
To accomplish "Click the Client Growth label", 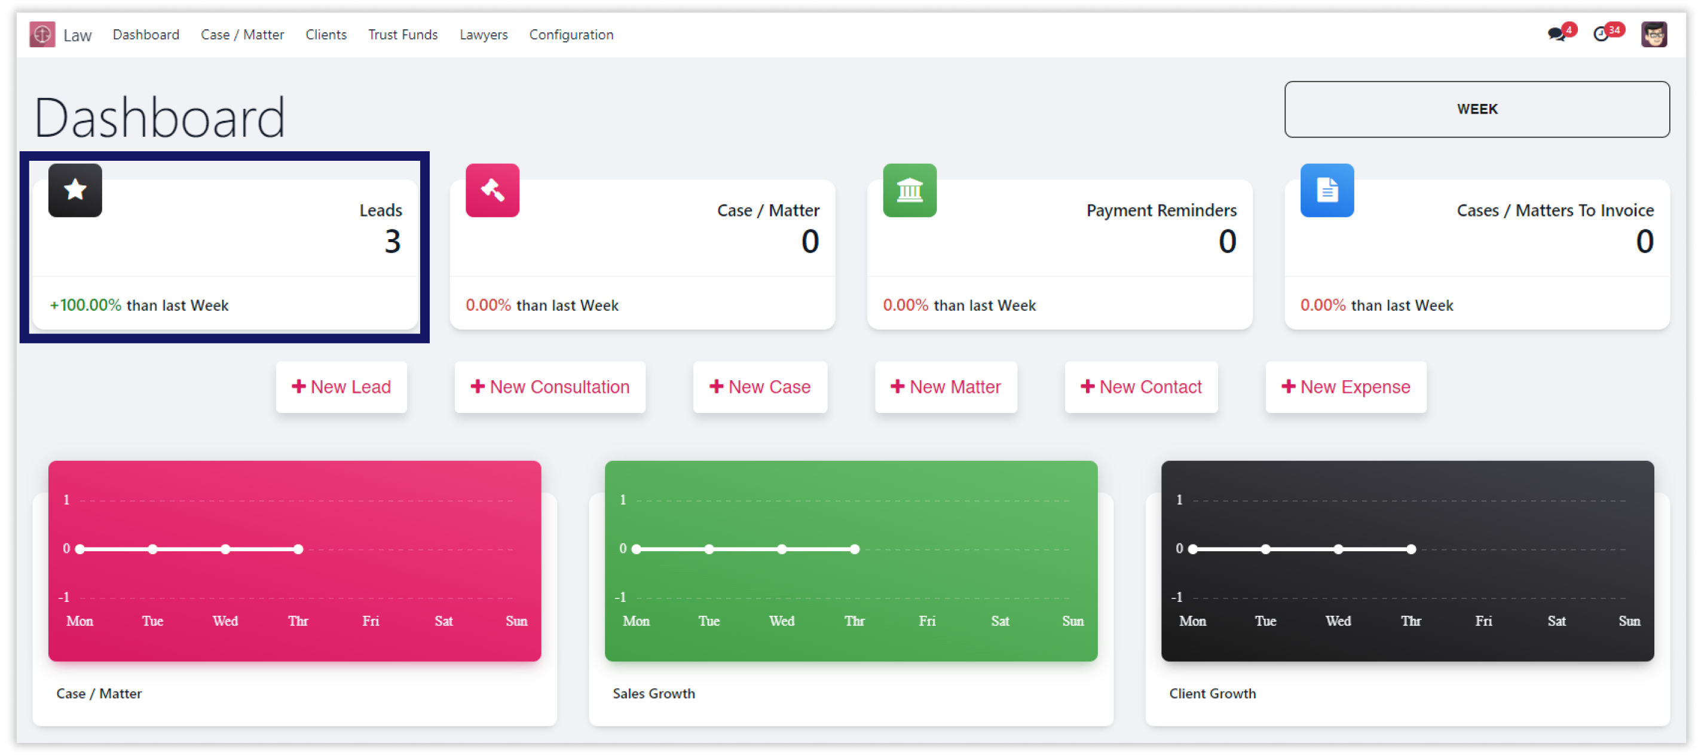I will (1212, 693).
